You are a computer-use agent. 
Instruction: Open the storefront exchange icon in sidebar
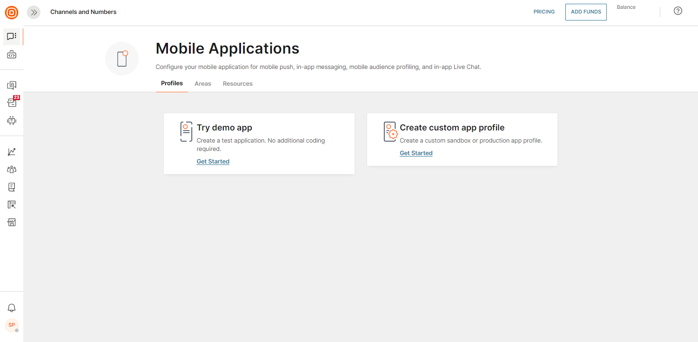[12, 222]
